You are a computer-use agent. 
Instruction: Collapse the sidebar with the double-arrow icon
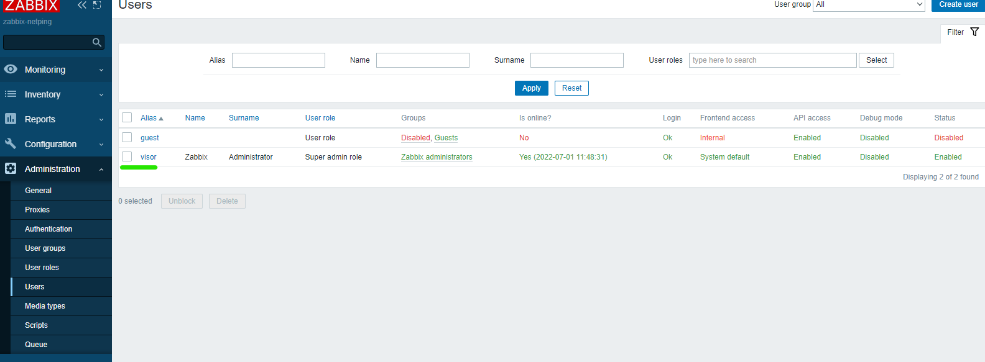pos(81,5)
